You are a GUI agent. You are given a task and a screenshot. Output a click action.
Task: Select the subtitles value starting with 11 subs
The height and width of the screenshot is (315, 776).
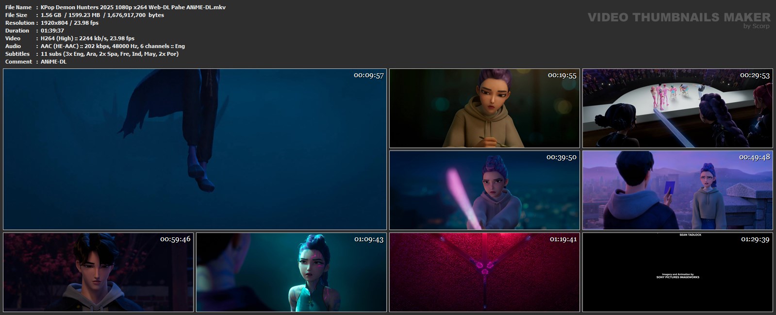pos(110,54)
